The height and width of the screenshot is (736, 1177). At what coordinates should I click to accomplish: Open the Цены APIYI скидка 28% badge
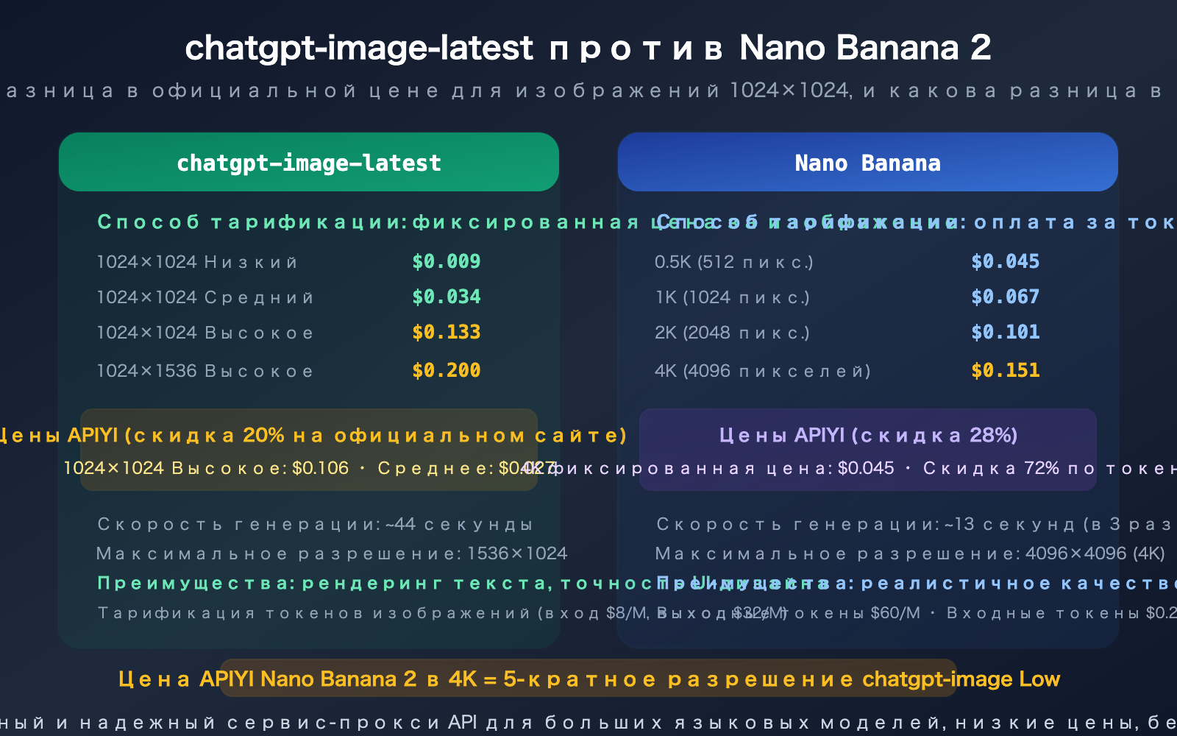click(868, 435)
